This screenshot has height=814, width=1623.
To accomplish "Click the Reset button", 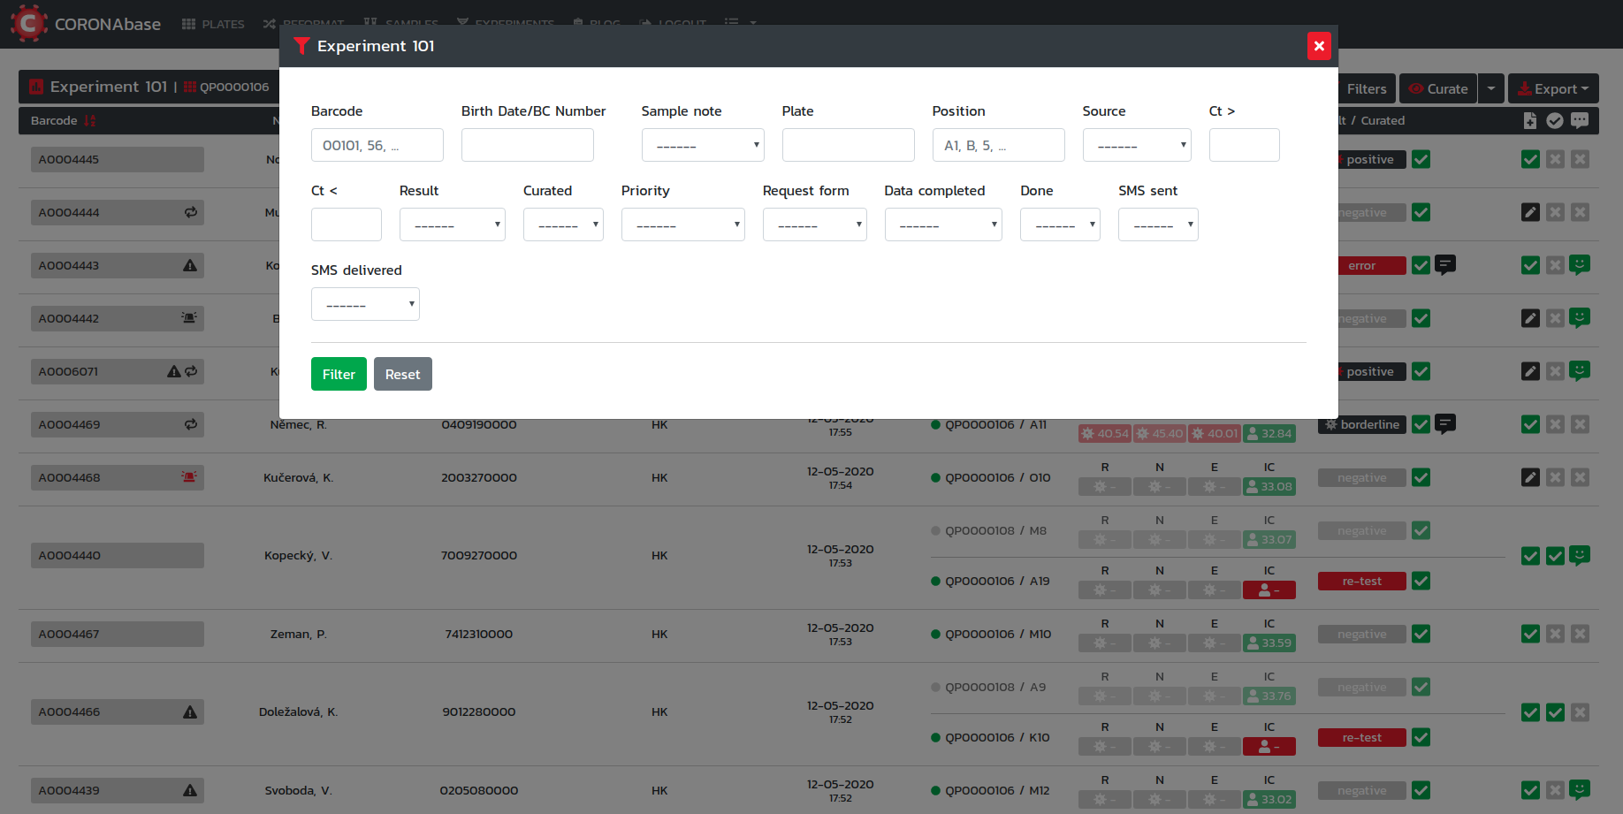I will click(x=402, y=374).
